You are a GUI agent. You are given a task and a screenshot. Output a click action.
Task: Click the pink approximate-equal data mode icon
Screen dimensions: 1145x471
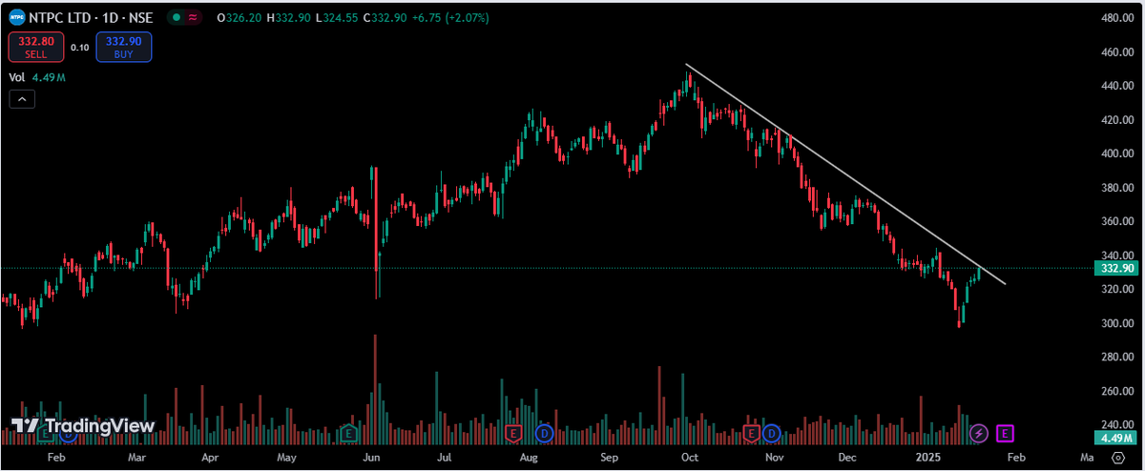coord(194,17)
